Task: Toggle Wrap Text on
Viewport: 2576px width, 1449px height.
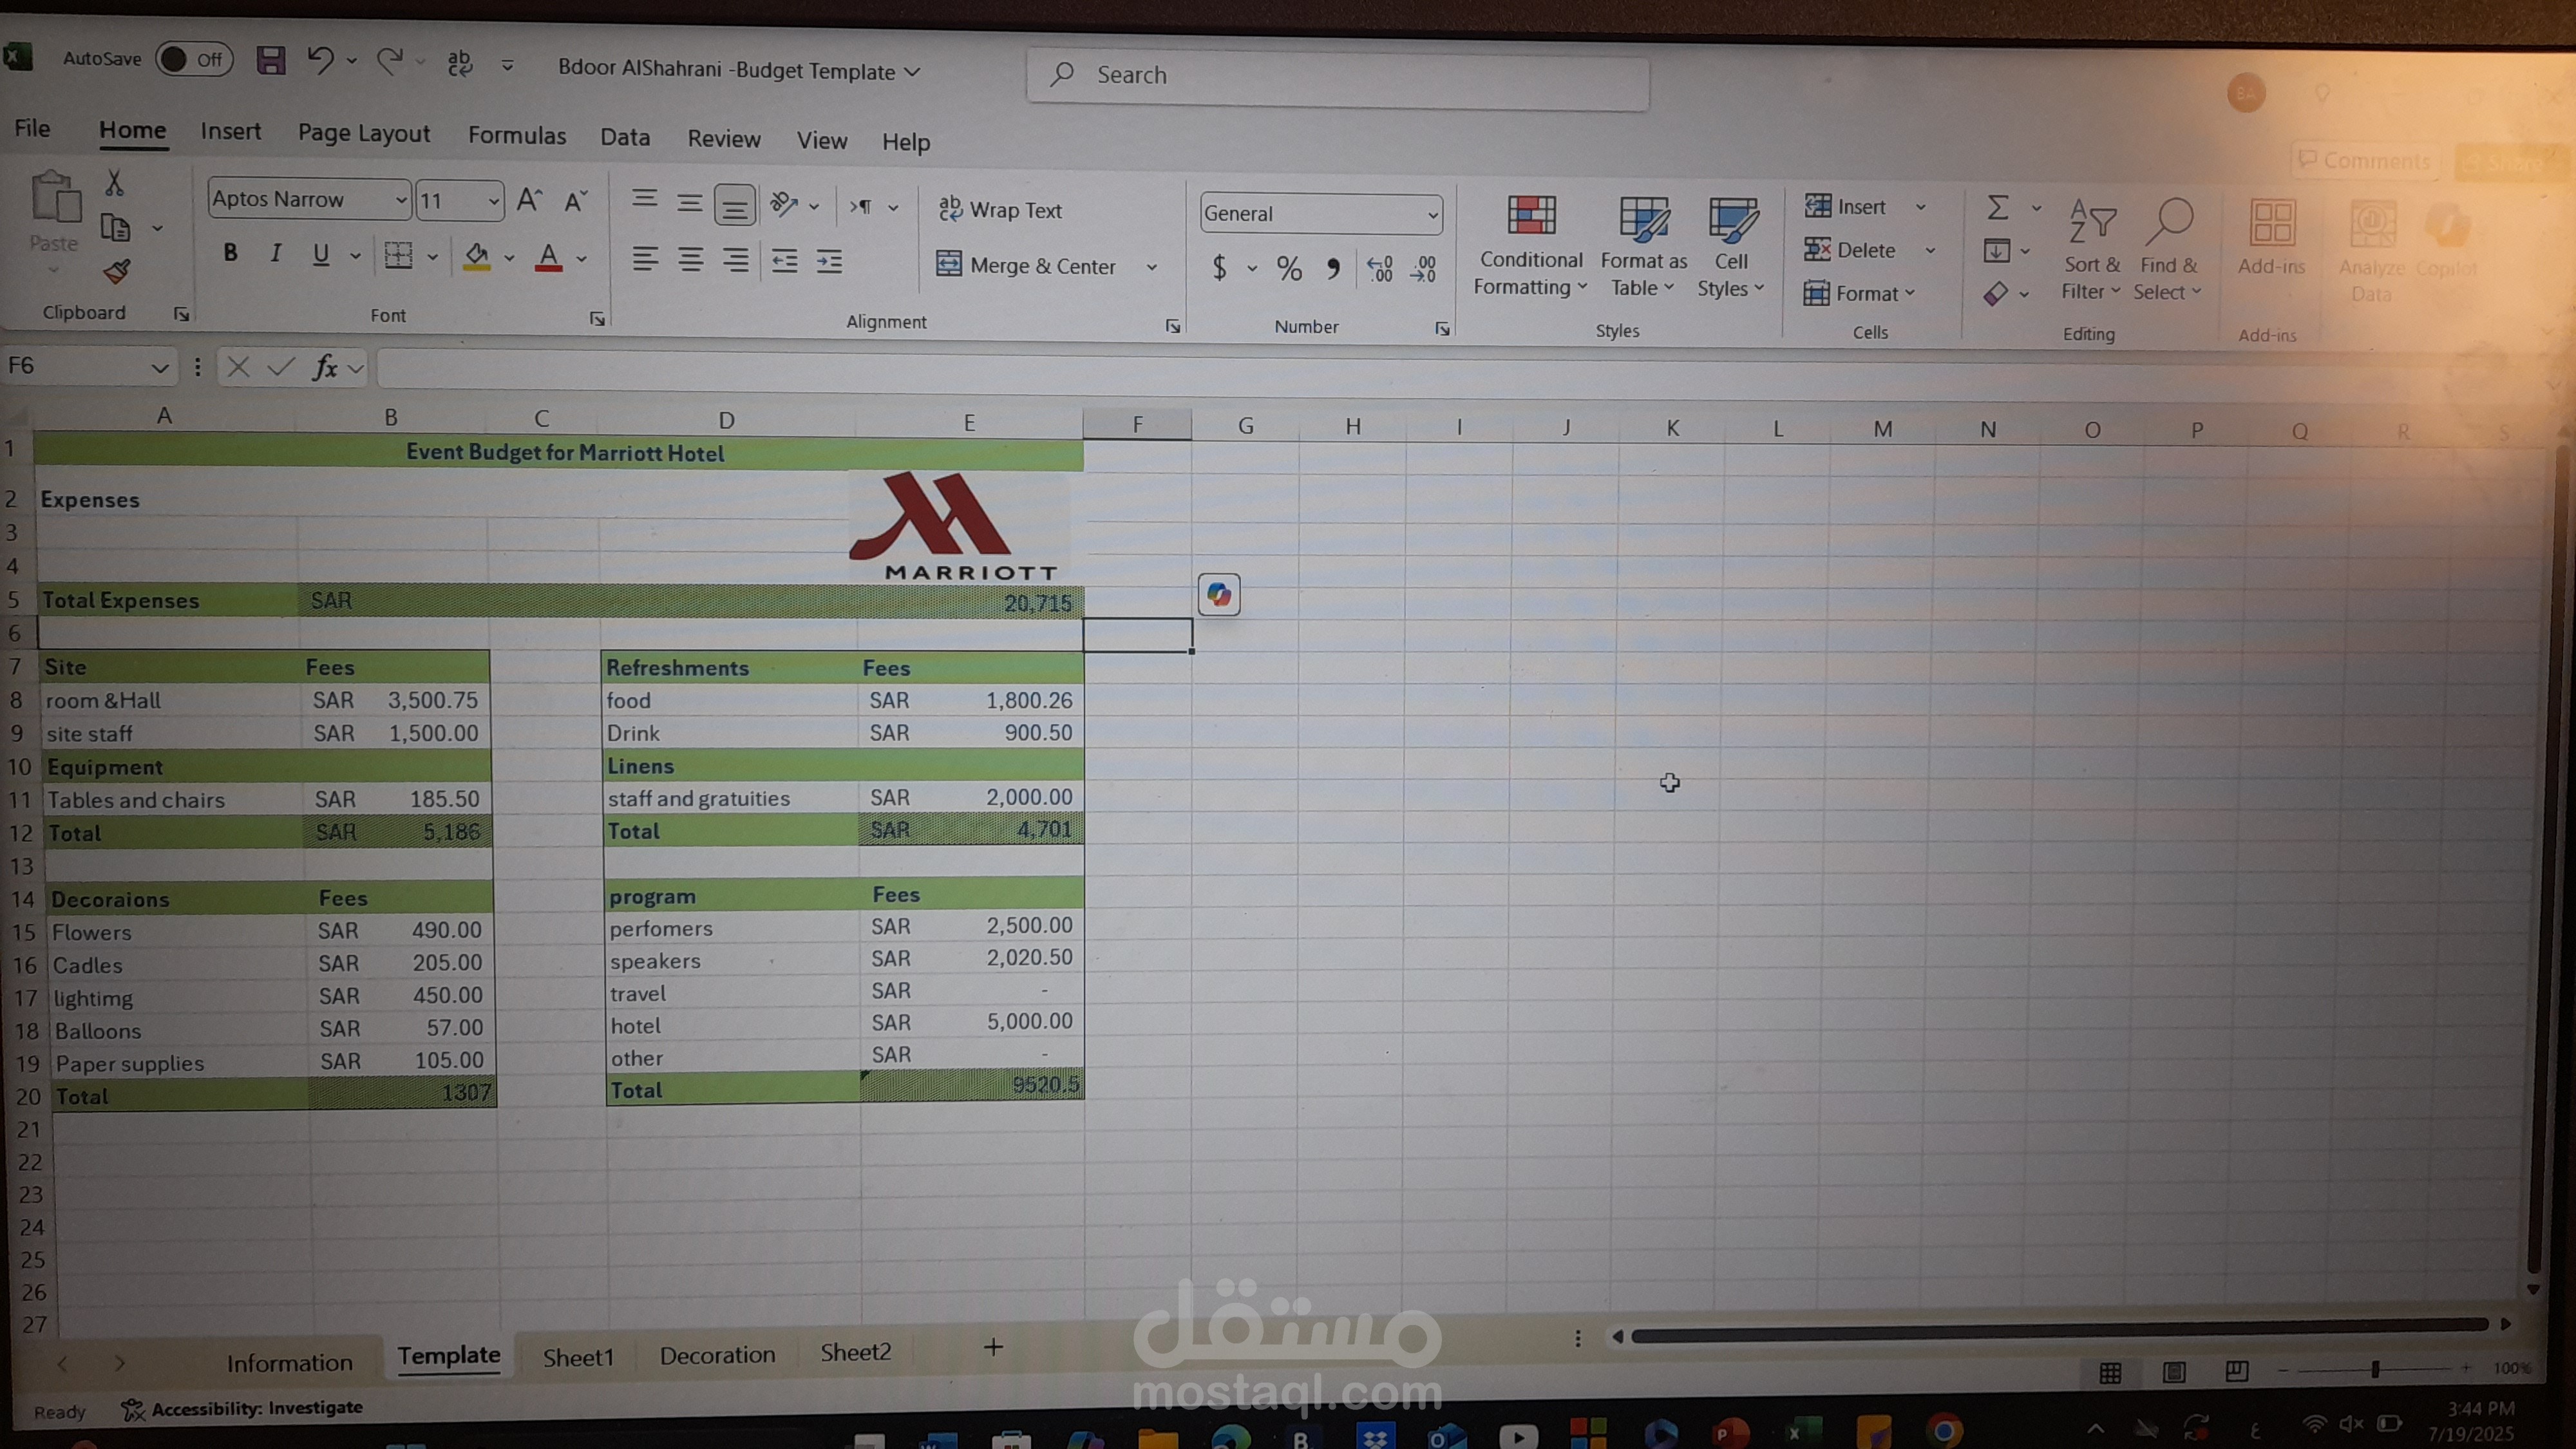Action: tap(1000, 210)
